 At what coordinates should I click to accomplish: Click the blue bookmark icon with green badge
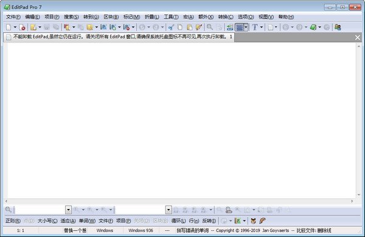click(113, 27)
